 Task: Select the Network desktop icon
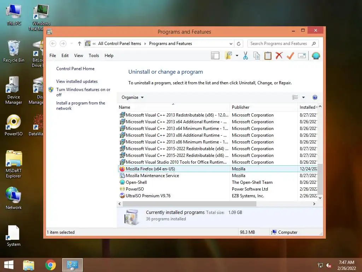[x=14, y=198]
